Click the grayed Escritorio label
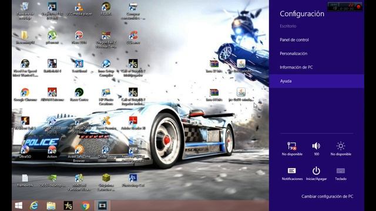The width and height of the screenshot is (376, 211). click(x=288, y=26)
